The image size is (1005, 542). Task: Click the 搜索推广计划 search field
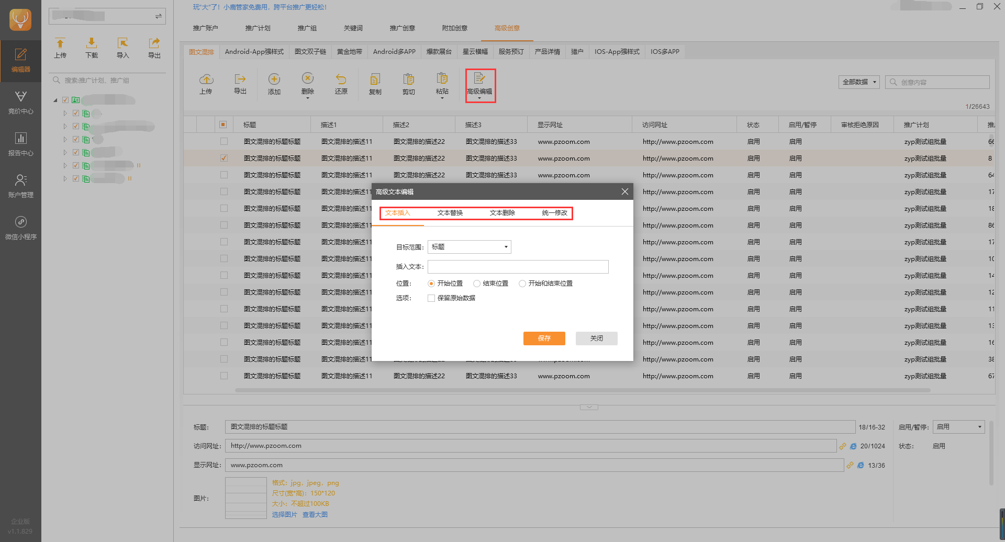click(x=108, y=81)
